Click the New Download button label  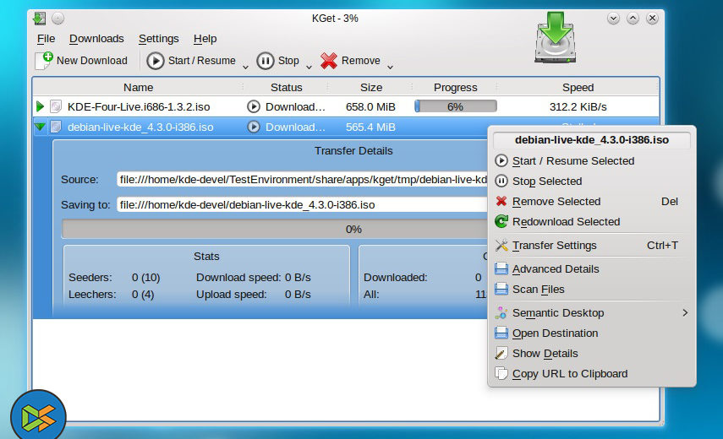(92, 60)
